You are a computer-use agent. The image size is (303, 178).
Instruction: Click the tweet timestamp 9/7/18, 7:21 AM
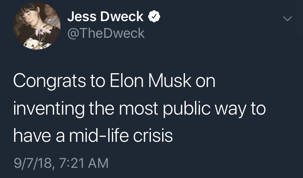pyautogui.click(x=61, y=163)
